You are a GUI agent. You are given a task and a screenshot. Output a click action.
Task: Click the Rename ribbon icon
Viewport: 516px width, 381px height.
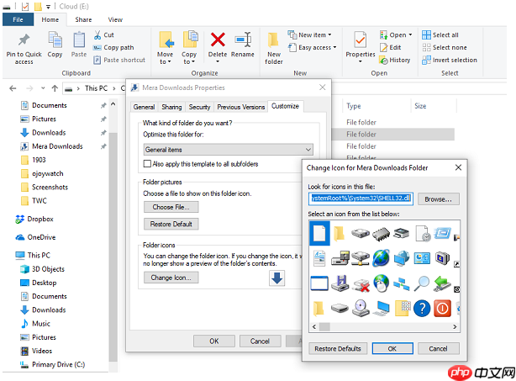coord(243,40)
